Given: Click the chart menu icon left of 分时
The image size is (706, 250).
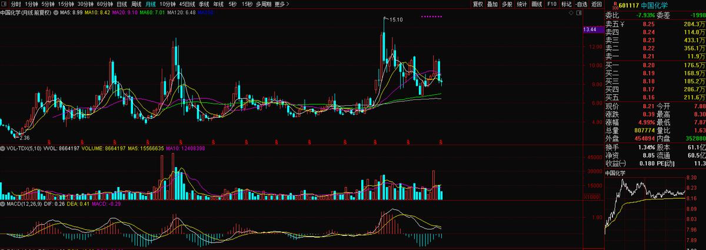Looking at the screenshot, I should (x=5, y=4).
